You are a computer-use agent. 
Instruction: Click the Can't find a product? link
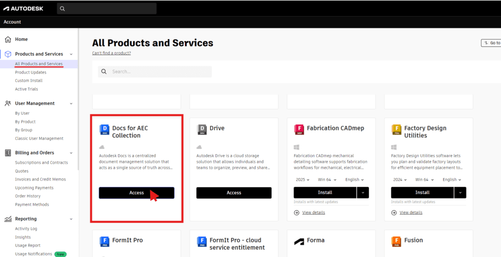[112, 53]
